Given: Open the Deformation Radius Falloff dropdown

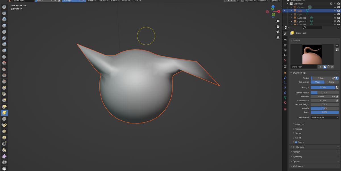Looking at the screenshot, I should click(x=325, y=117).
